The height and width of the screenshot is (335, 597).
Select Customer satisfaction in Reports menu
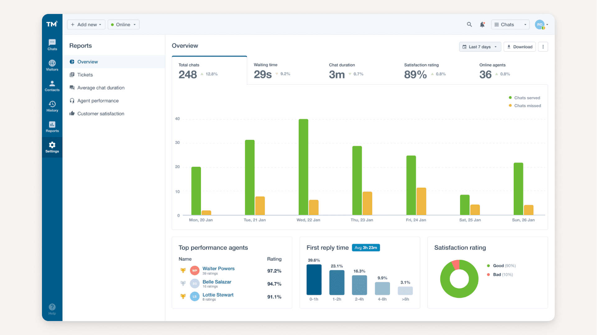point(100,114)
